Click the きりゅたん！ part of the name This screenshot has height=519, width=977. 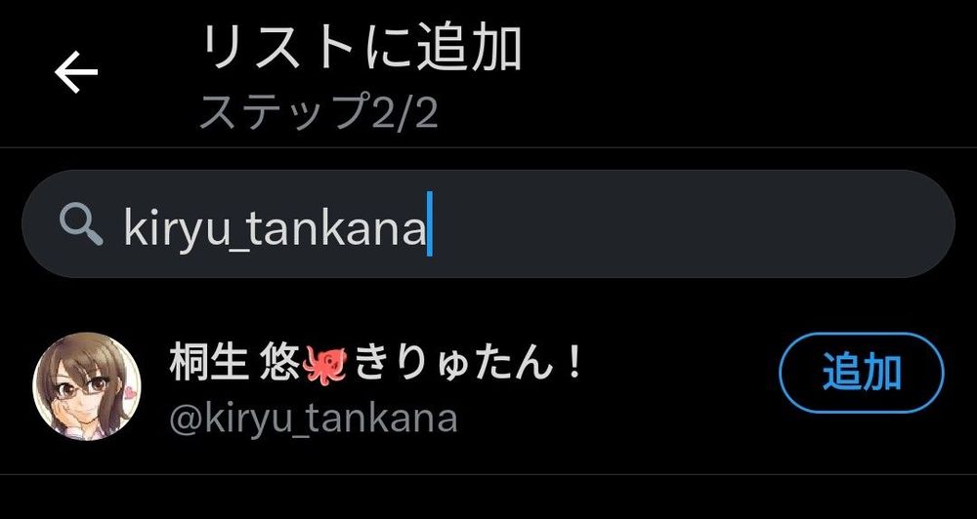tap(469, 365)
